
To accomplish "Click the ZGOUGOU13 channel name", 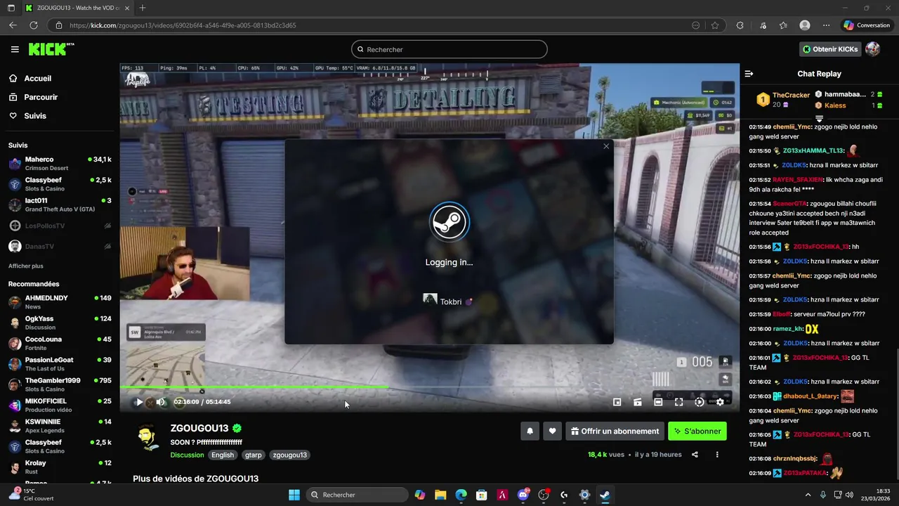I will tap(199, 428).
